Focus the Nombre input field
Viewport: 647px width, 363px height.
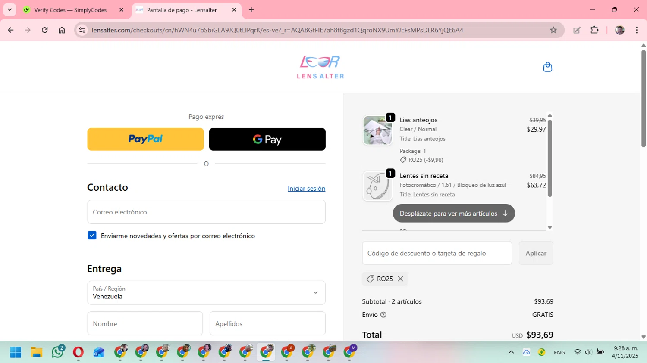pos(145,323)
